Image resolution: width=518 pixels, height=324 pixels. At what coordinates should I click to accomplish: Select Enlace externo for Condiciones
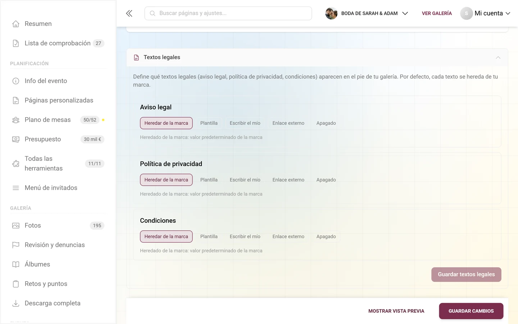[x=288, y=237]
